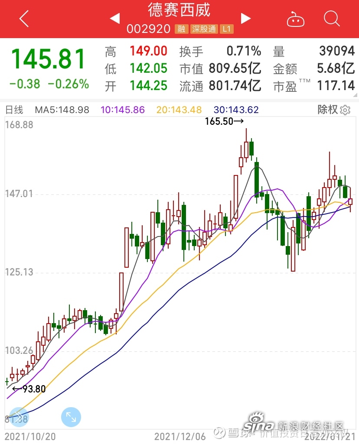Tap the stock name 德赛西威
Screen dimensions: 359x444
point(179,10)
